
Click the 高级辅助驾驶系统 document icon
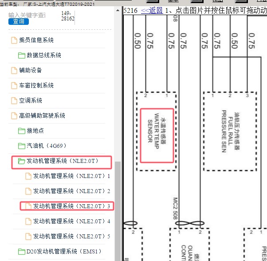click(x=14, y=116)
